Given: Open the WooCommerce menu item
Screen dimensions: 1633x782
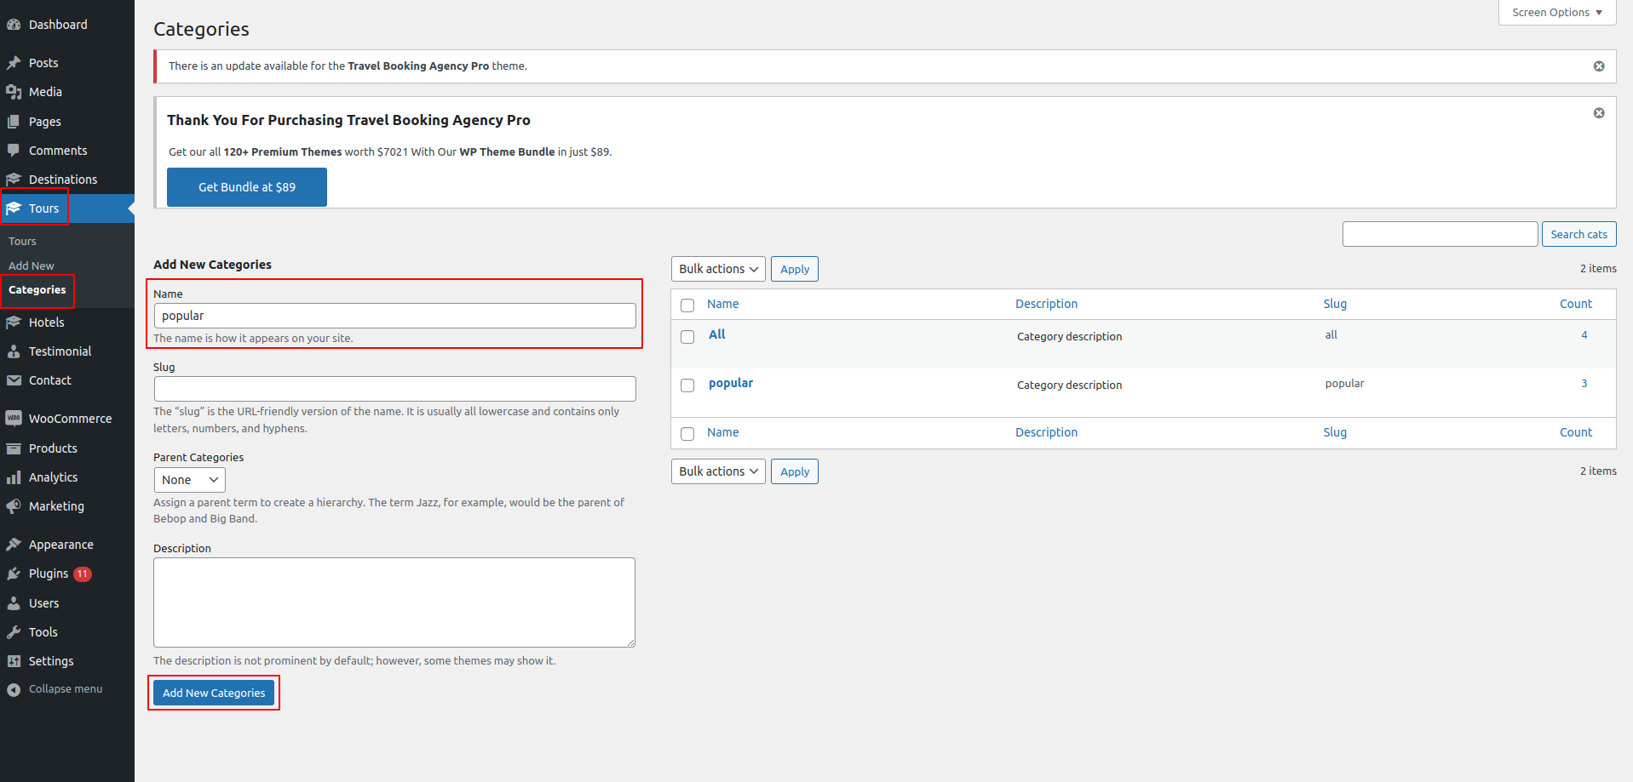Looking at the screenshot, I should (x=67, y=419).
